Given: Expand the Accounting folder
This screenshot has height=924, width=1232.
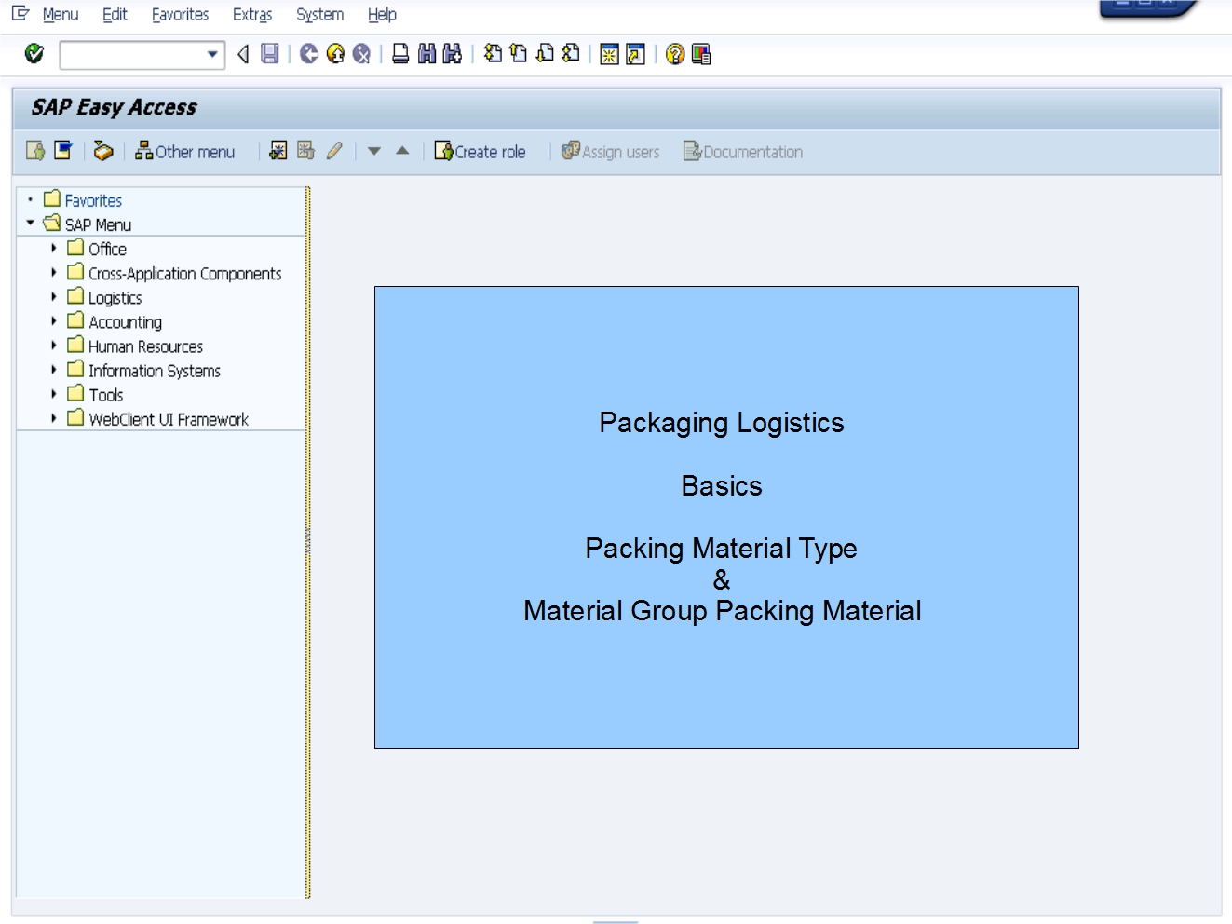Looking at the screenshot, I should 54,321.
